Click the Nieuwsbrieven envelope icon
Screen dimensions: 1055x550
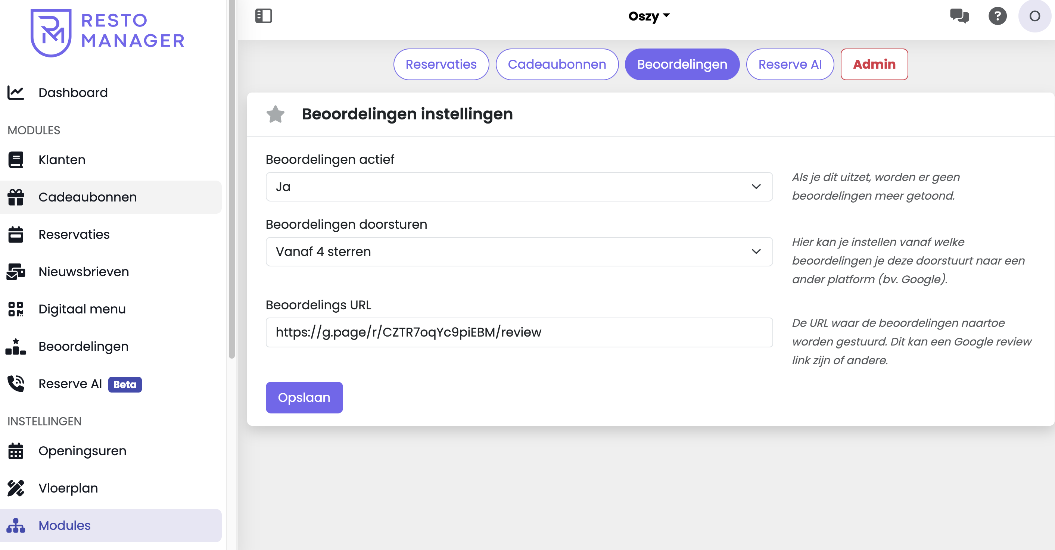[x=16, y=272]
